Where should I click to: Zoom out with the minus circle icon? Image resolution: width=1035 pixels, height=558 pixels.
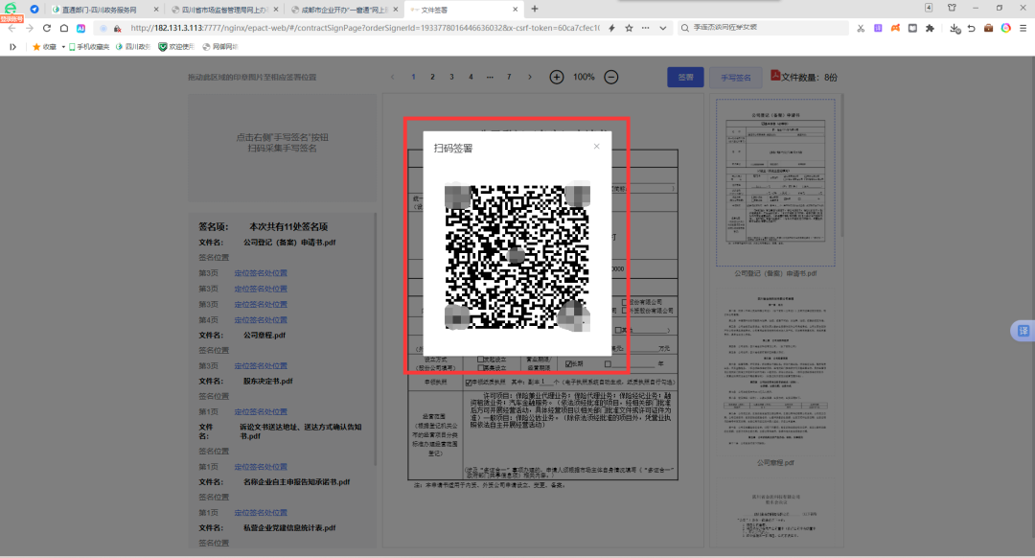coord(611,78)
